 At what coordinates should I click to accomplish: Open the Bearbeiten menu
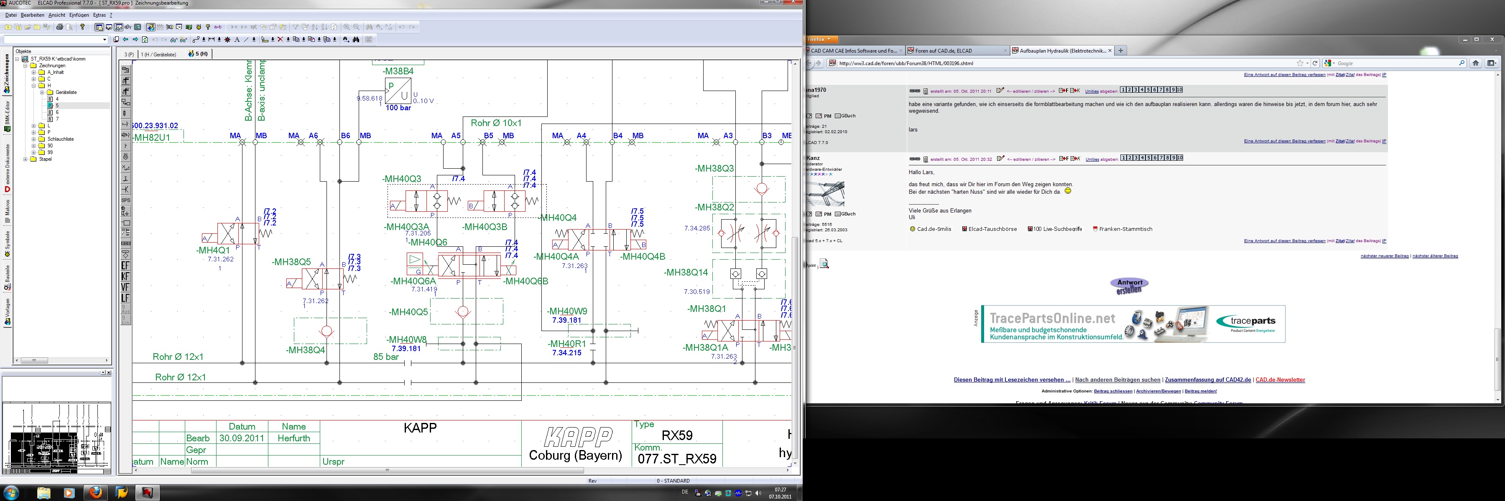pyautogui.click(x=33, y=15)
